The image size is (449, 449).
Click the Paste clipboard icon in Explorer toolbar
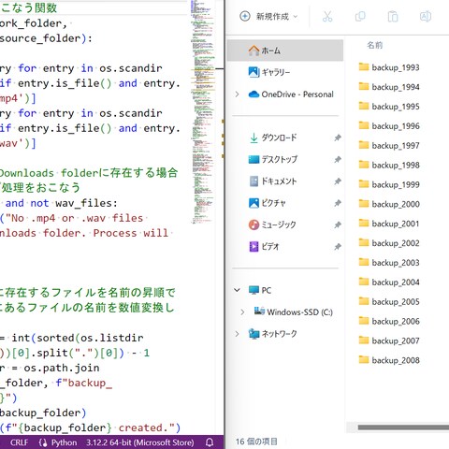tap(393, 16)
